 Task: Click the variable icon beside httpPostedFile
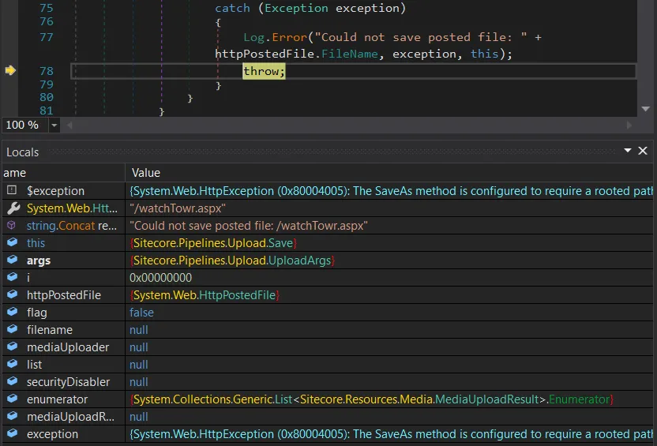(x=13, y=294)
